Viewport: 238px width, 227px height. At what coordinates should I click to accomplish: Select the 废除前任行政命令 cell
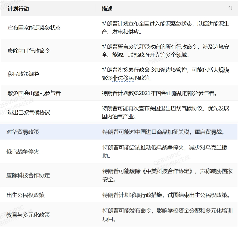[29, 51]
